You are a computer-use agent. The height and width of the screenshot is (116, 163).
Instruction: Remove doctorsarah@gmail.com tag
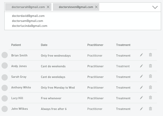(48, 7)
